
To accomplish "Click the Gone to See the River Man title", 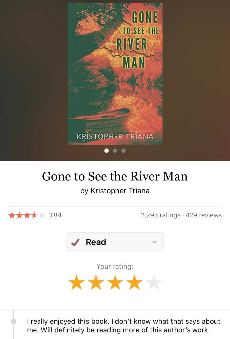I will [115, 176].
